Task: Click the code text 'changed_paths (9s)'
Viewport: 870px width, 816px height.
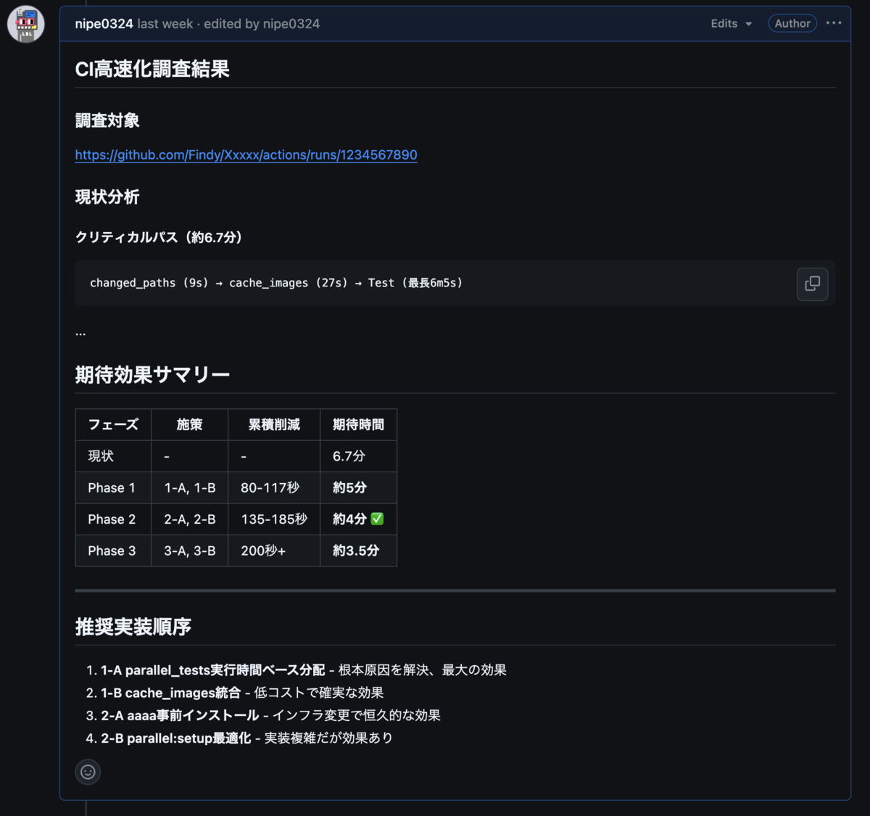Action: [x=149, y=283]
